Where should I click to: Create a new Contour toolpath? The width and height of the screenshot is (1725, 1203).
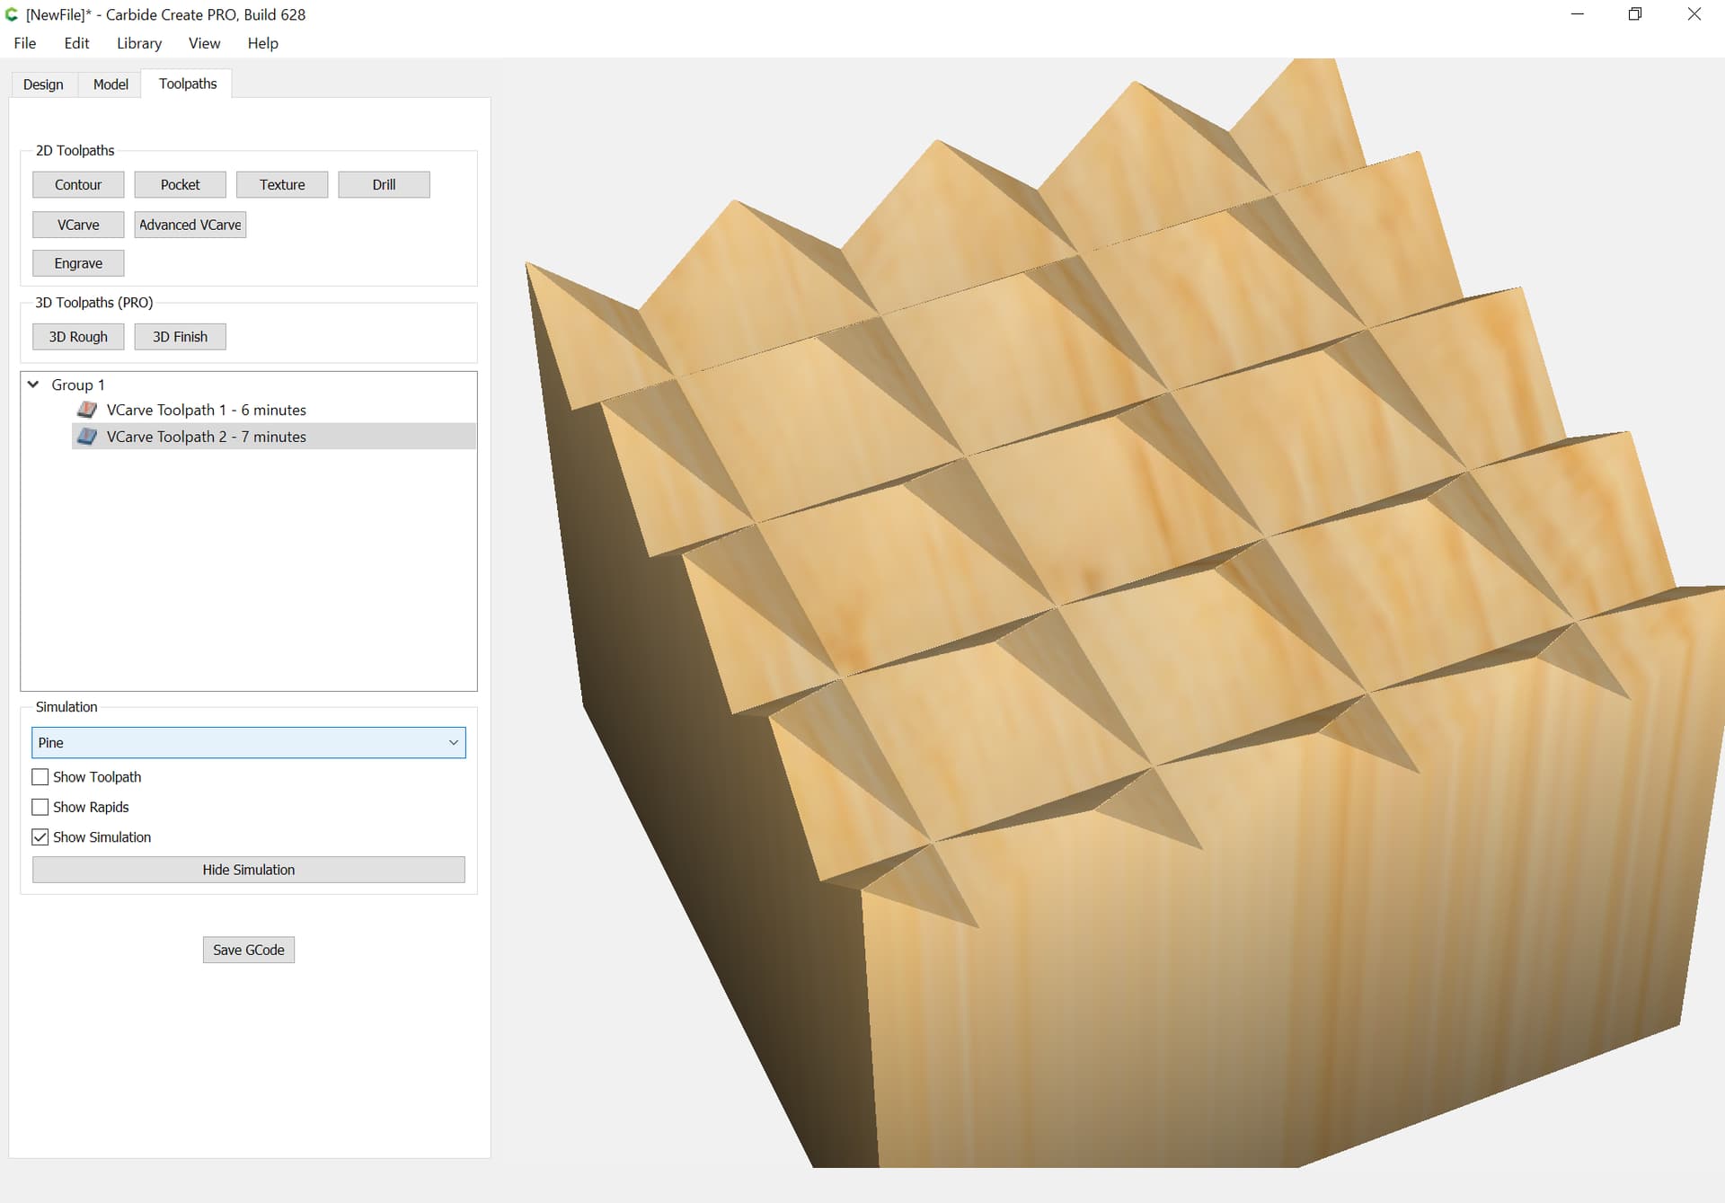pyautogui.click(x=78, y=185)
